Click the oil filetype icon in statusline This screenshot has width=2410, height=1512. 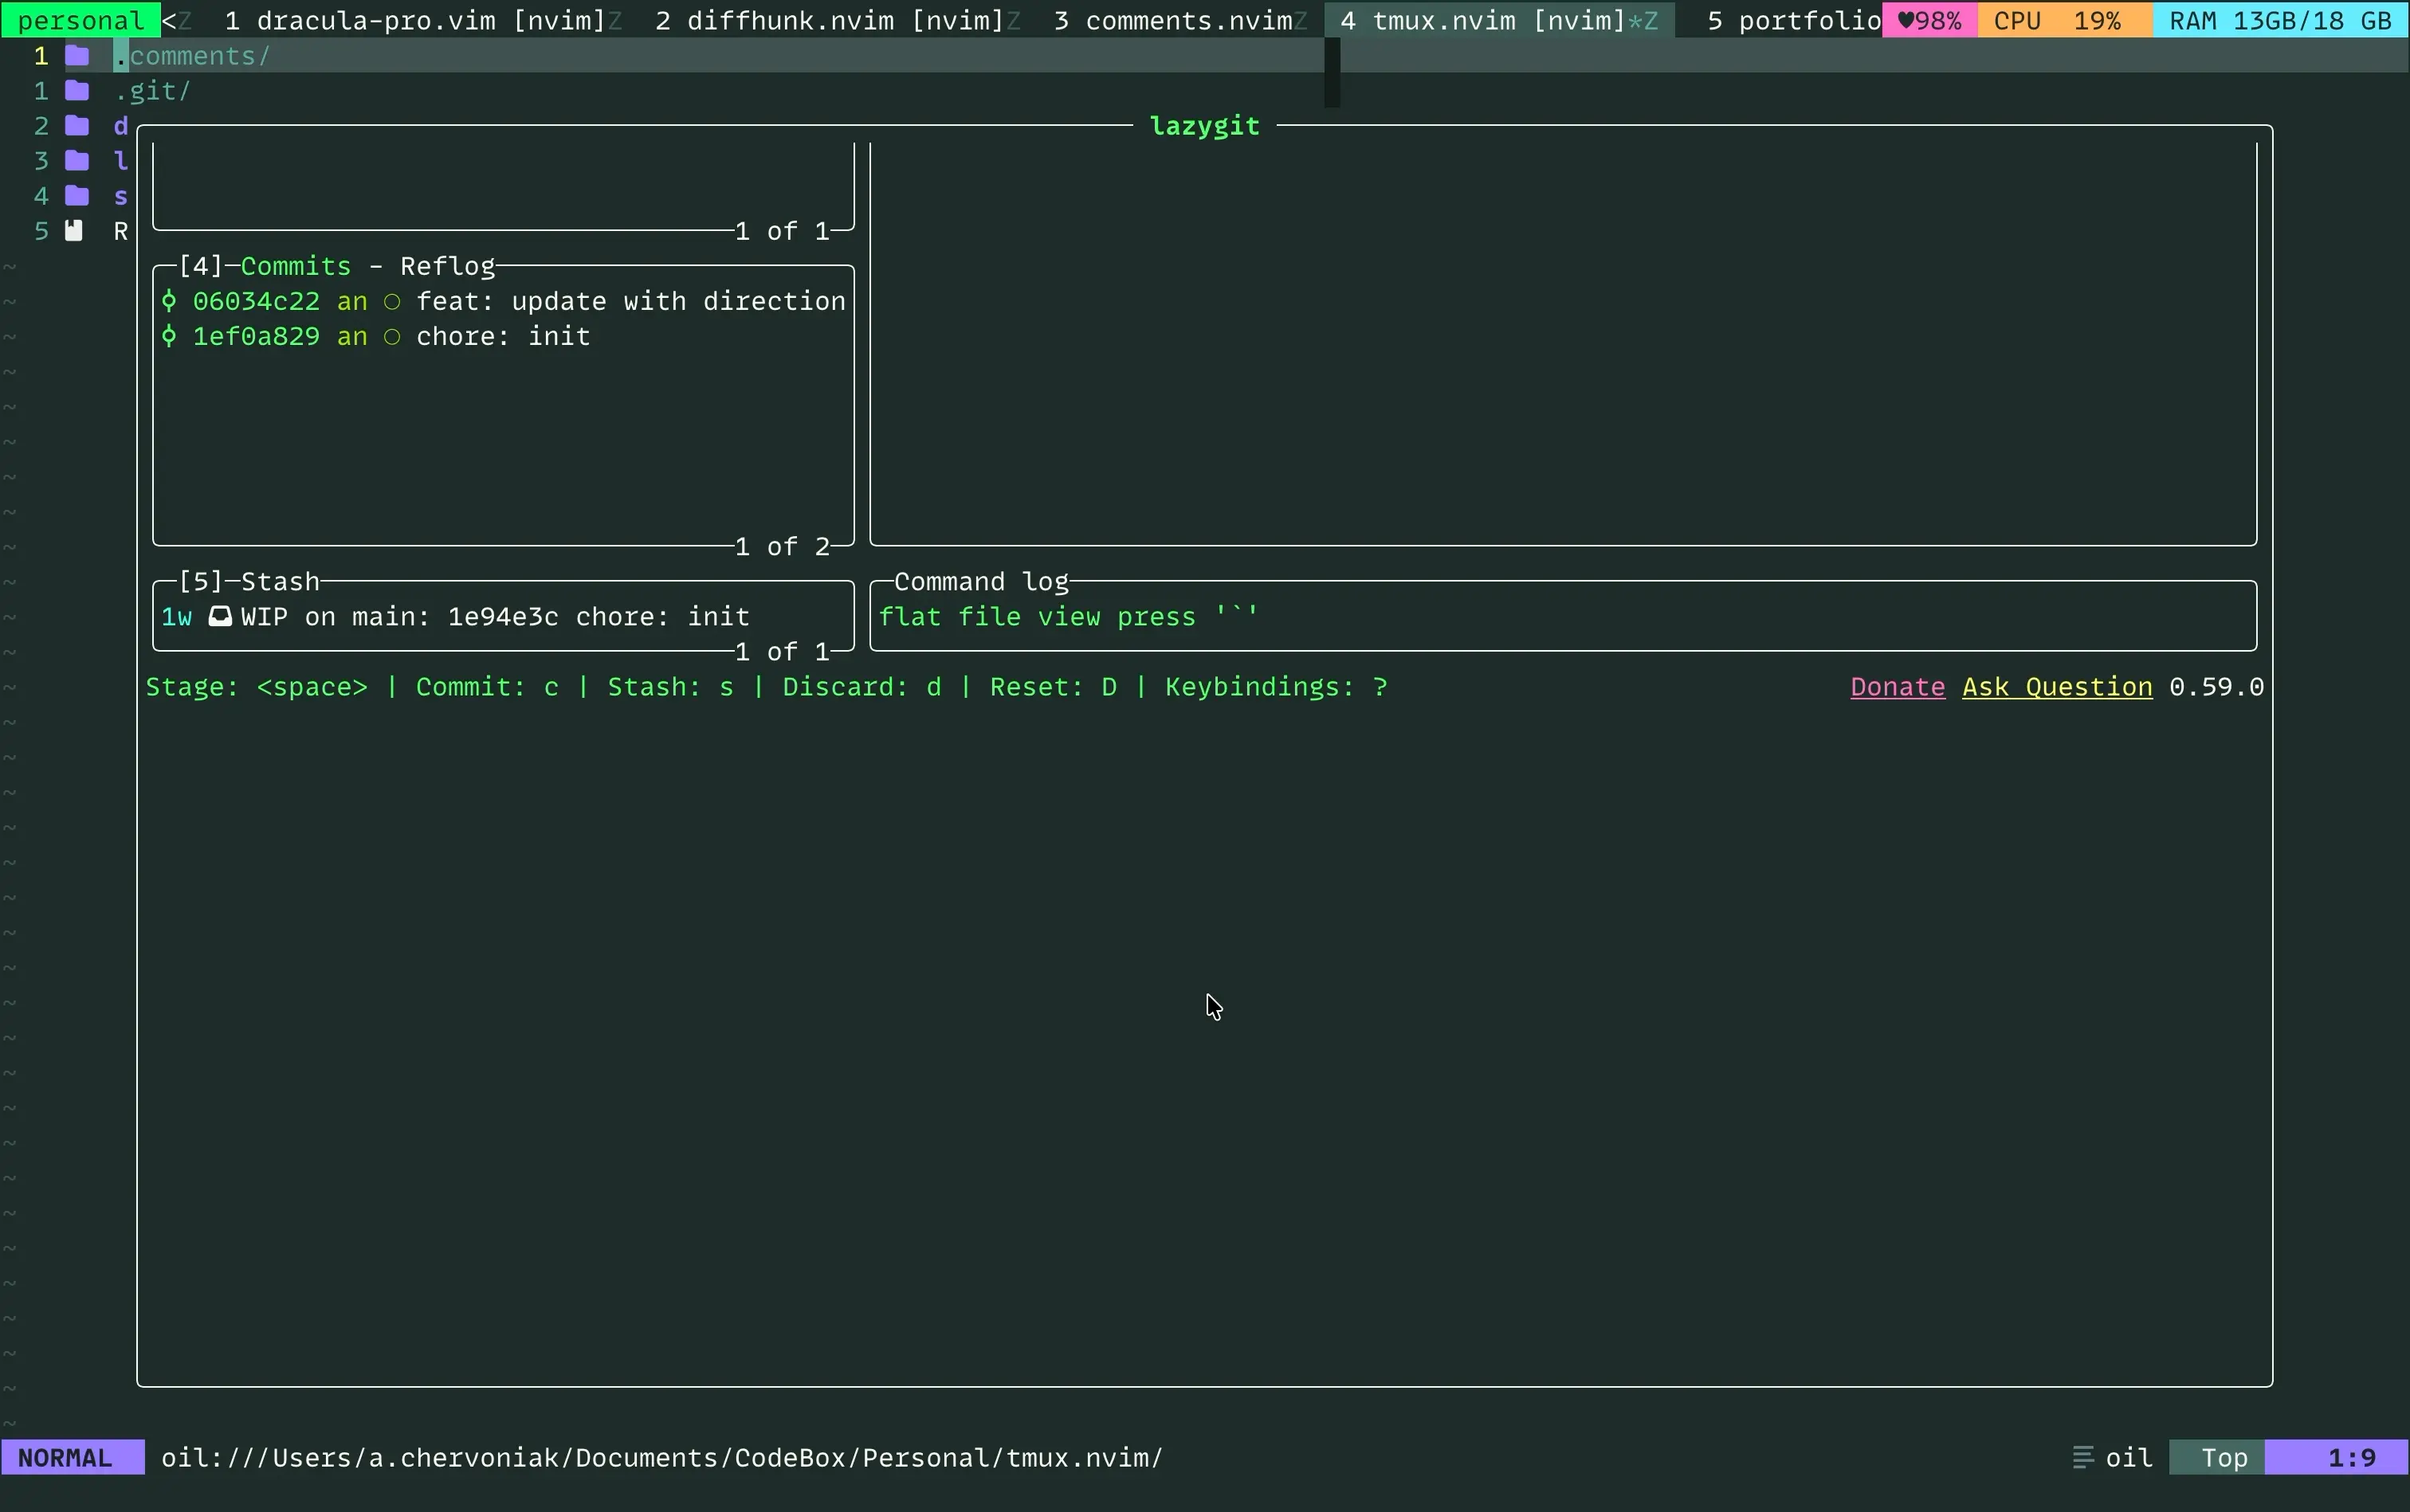tap(2083, 1458)
